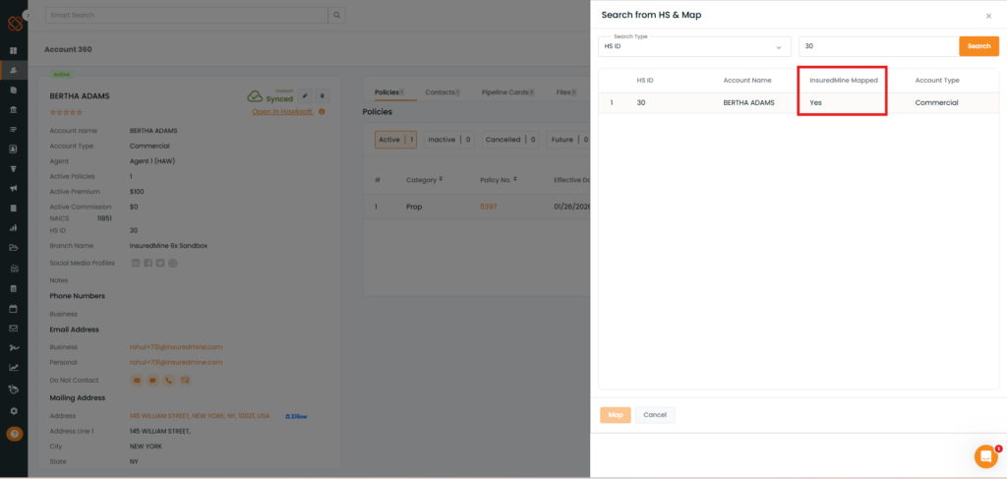
Task: Close the Search from HS & Map panel
Action: pos(988,16)
